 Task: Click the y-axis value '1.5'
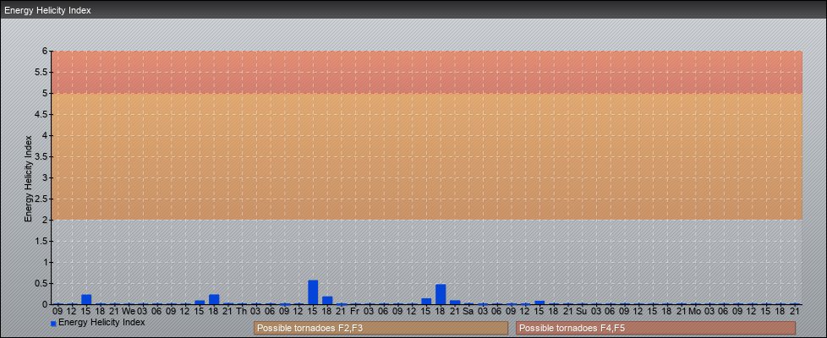(42, 241)
